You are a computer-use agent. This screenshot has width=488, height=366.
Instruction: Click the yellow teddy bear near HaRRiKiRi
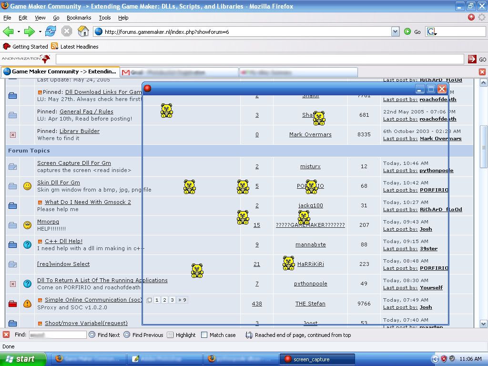click(288, 263)
